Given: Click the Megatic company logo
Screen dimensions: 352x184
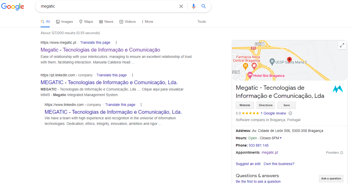Looking at the screenshot, I should 338,89.
